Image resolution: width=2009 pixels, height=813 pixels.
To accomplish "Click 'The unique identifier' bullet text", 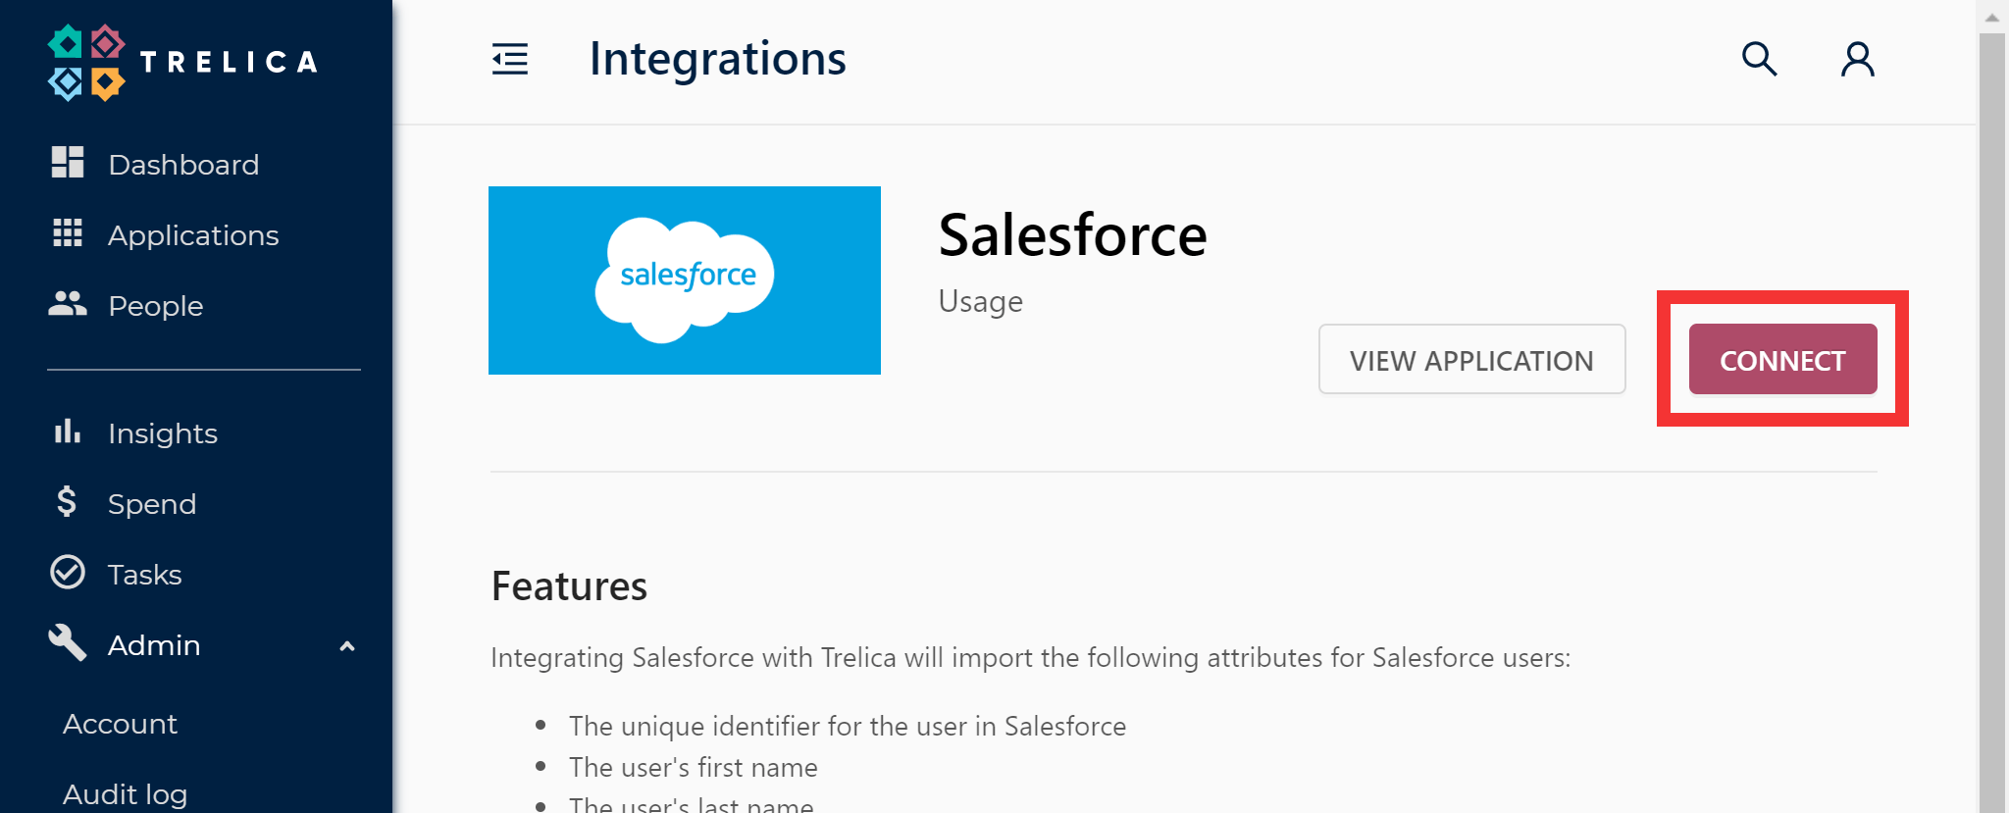I will pos(848,726).
